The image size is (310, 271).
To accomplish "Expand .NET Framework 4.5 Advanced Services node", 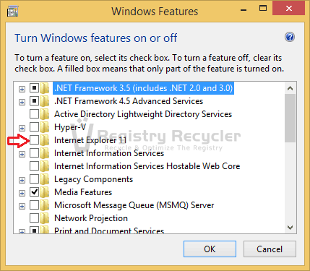I will coord(22,102).
